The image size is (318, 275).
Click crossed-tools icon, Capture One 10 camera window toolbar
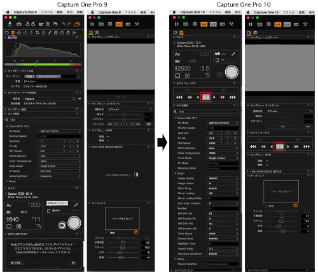(232, 24)
